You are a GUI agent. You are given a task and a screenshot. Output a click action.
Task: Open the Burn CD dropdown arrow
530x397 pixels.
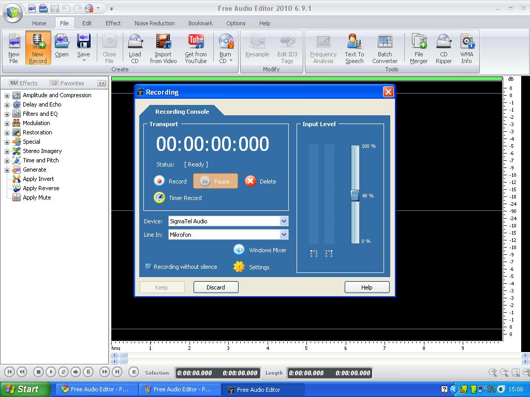click(x=231, y=61)
